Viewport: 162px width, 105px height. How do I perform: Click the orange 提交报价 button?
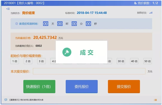click(124, 86)
